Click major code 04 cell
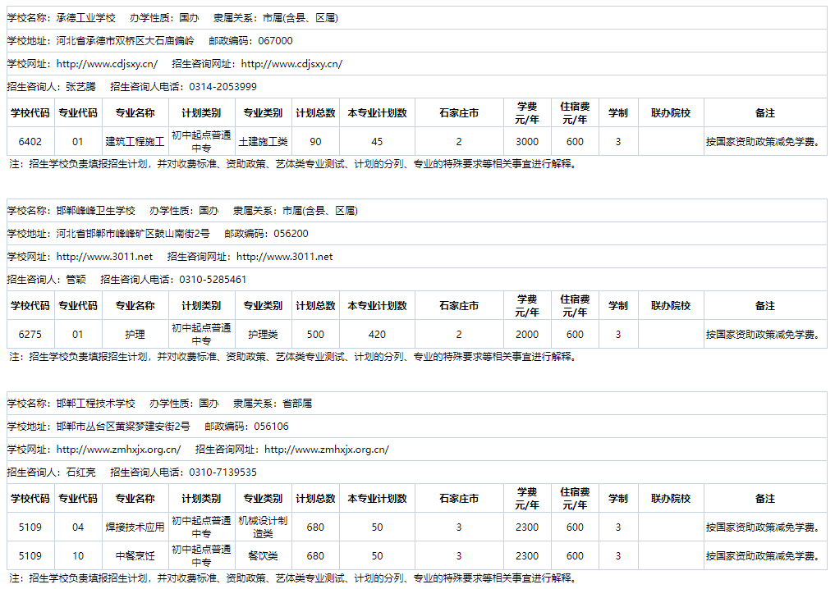835x589 pixels. pos(78,527)
